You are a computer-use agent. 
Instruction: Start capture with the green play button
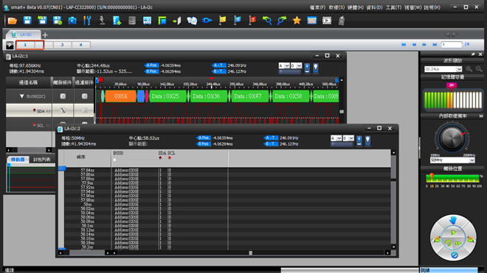pyautogui.click(x=454, y=233)
